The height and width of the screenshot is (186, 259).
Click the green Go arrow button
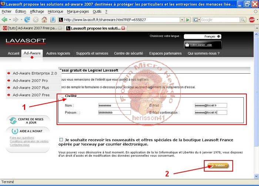(188, 20)
